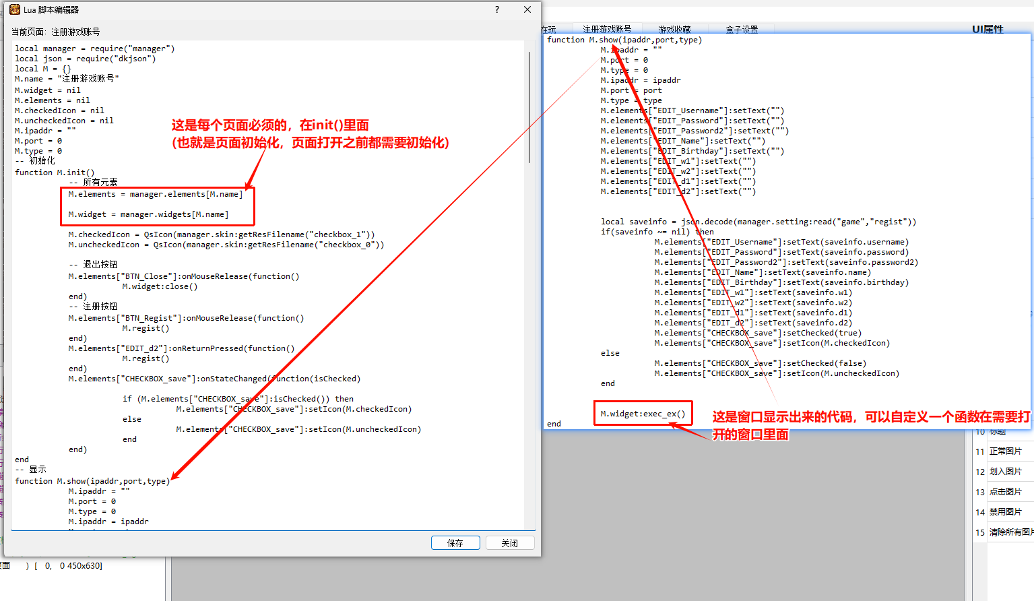Click the code editor vertical scrollbar

(x=529, y=108)
